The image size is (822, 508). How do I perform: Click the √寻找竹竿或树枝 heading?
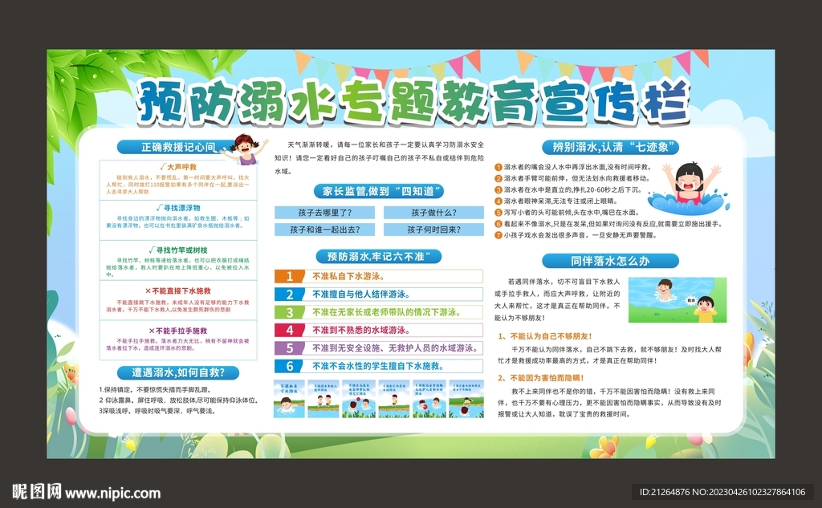coord(178,250)
